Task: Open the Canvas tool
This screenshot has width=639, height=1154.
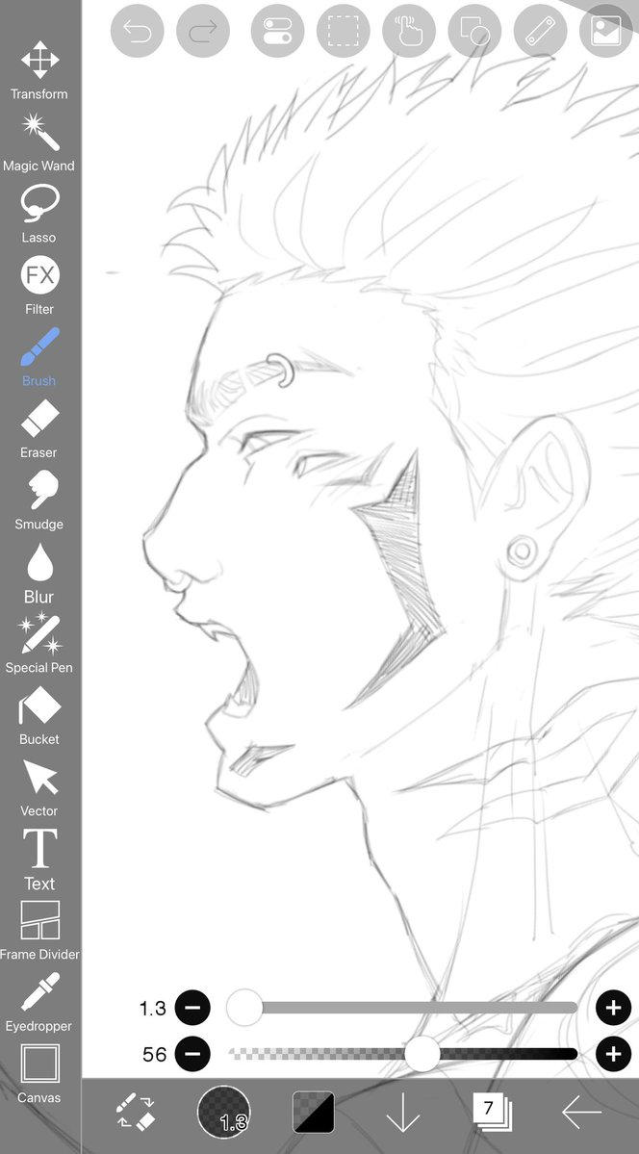Action: [39, 1074]
